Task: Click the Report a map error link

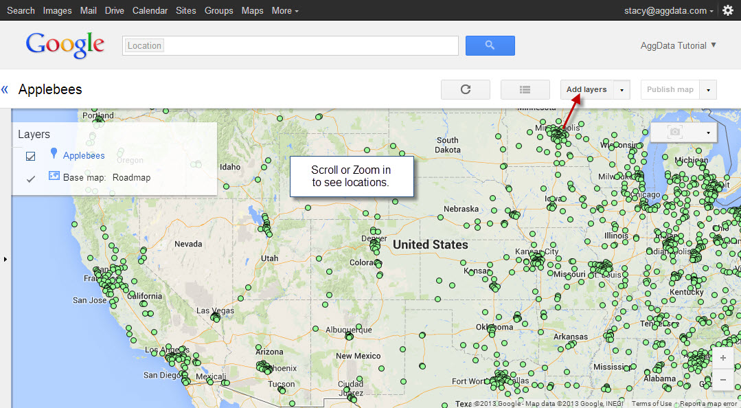Action: (709, 404)
